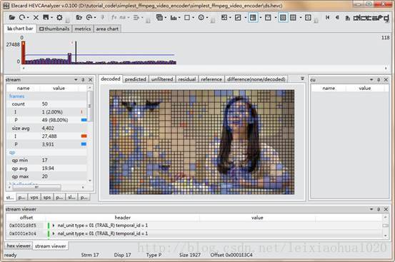395x262 pixels.
Task: Select the unfiltered view tab
Action: (162, 79)
